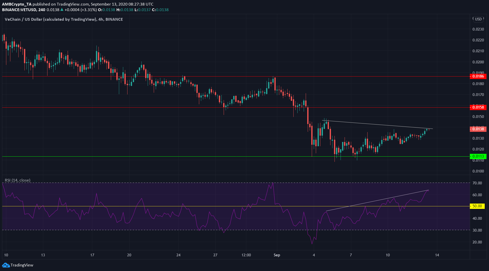
Task: Click the 0.0138 current price label
Action: pos(478,129)
